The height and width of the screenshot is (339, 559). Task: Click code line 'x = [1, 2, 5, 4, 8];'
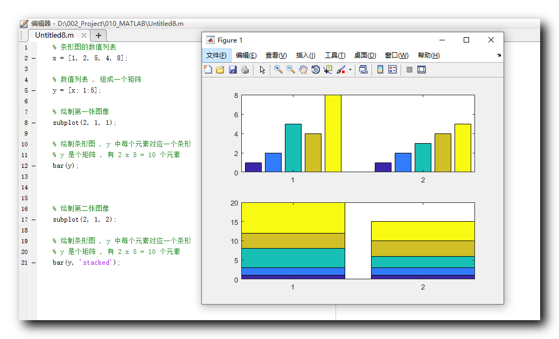[90, 58]
